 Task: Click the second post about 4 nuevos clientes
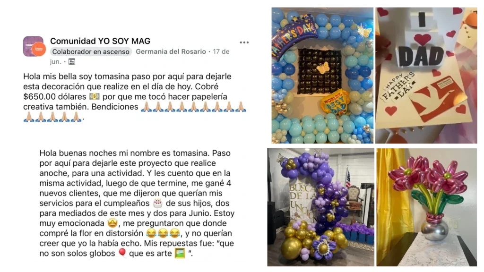137,203
